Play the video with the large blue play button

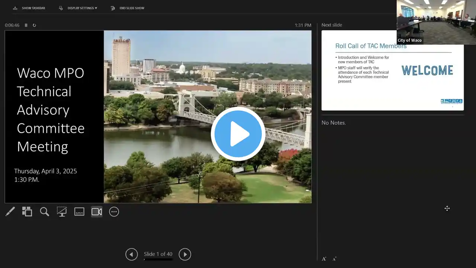(238, 134)
